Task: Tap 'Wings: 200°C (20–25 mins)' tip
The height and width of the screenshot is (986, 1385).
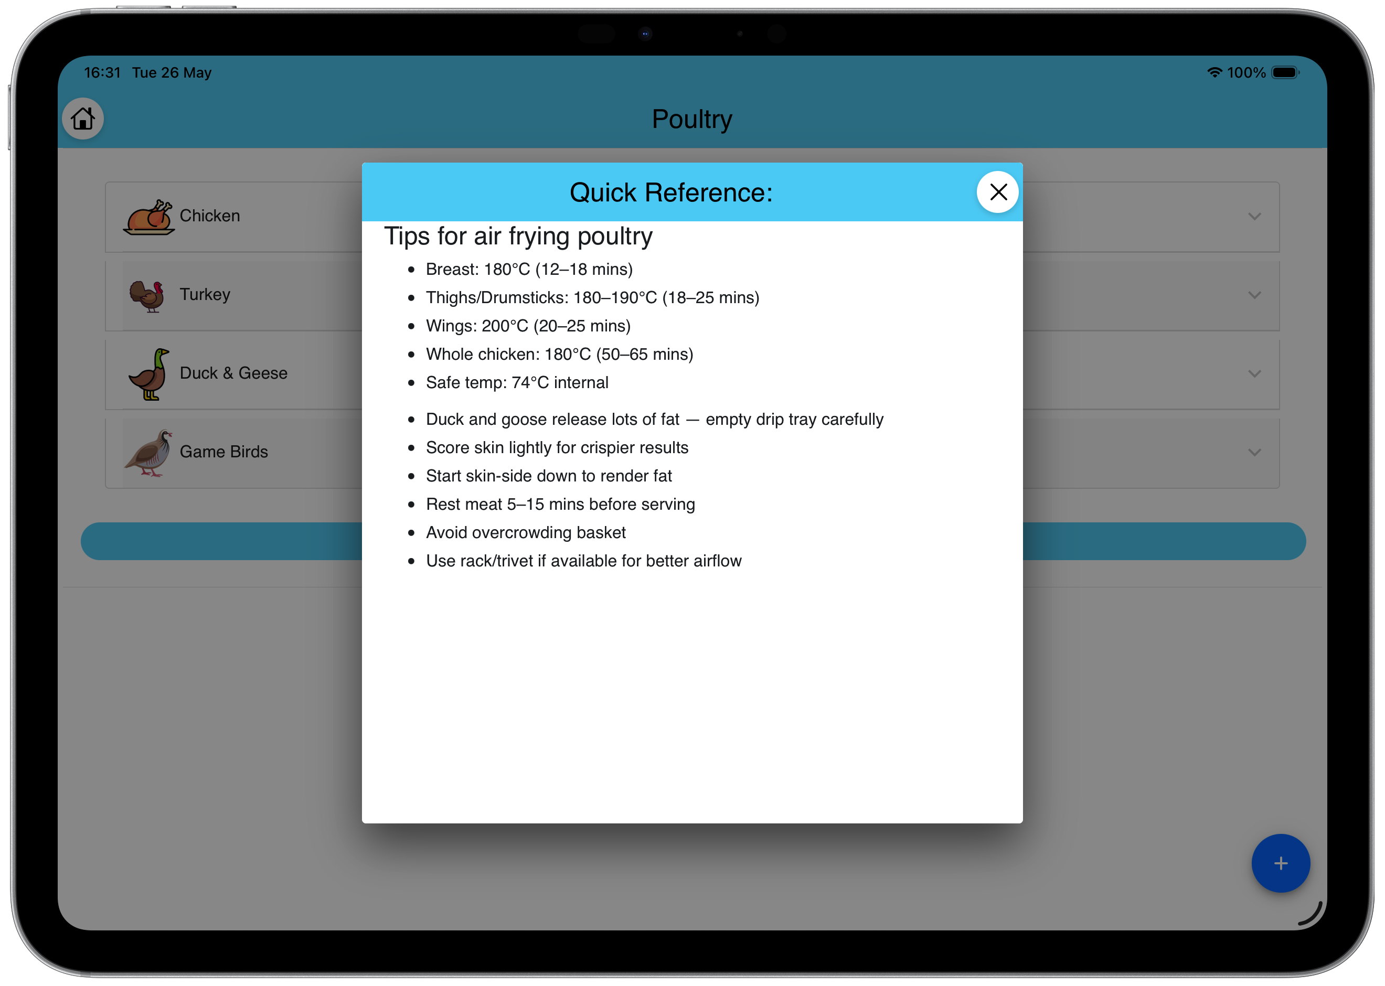Action: pyautogui.click(x=528, y=326)
